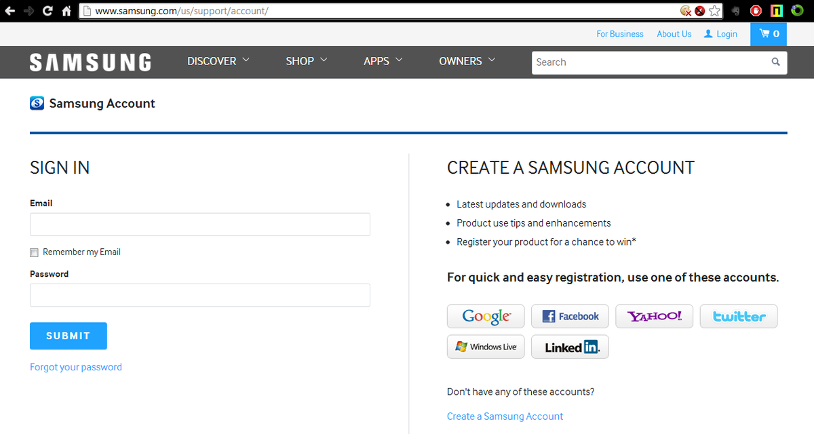Enable Remember my Email
The height and width of the screenshot is (445, 814).
pos(34,252)
